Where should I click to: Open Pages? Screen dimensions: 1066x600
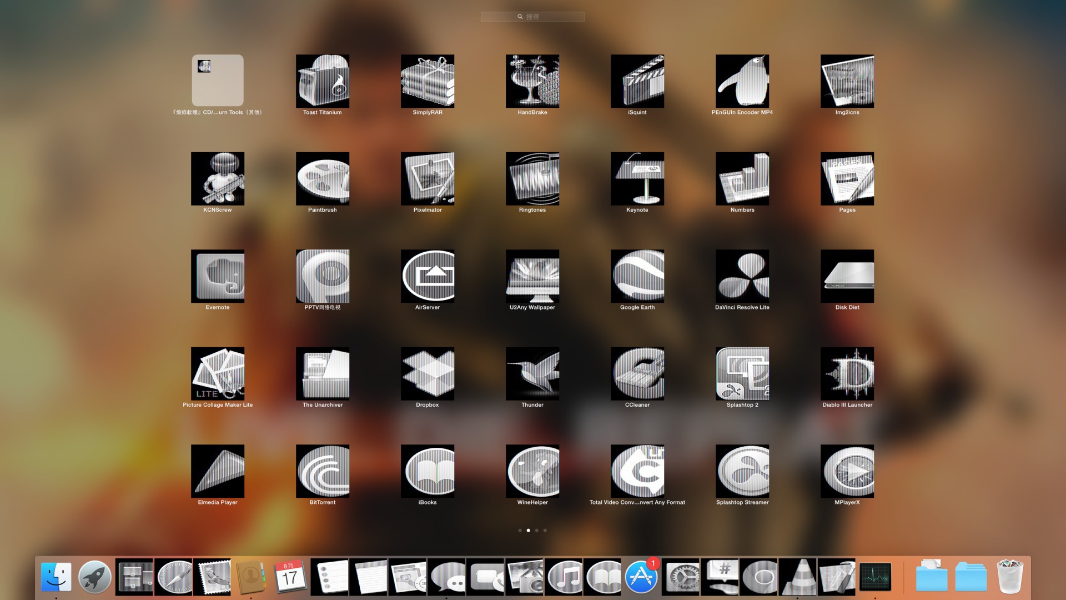tap(847, 179)
